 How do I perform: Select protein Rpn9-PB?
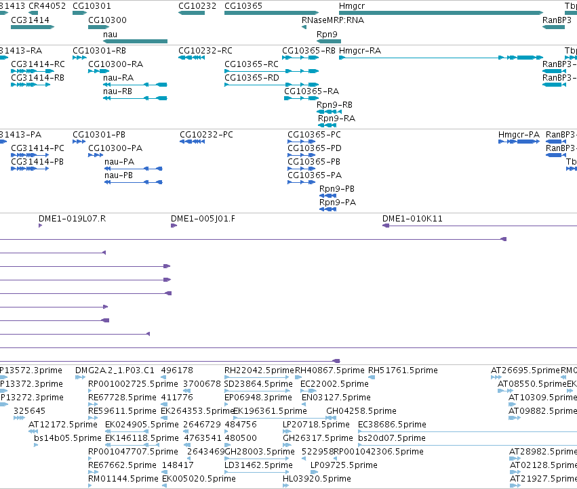337,190
